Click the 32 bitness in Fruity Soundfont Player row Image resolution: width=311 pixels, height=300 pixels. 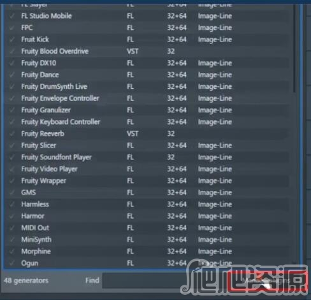tap(171, 157)
